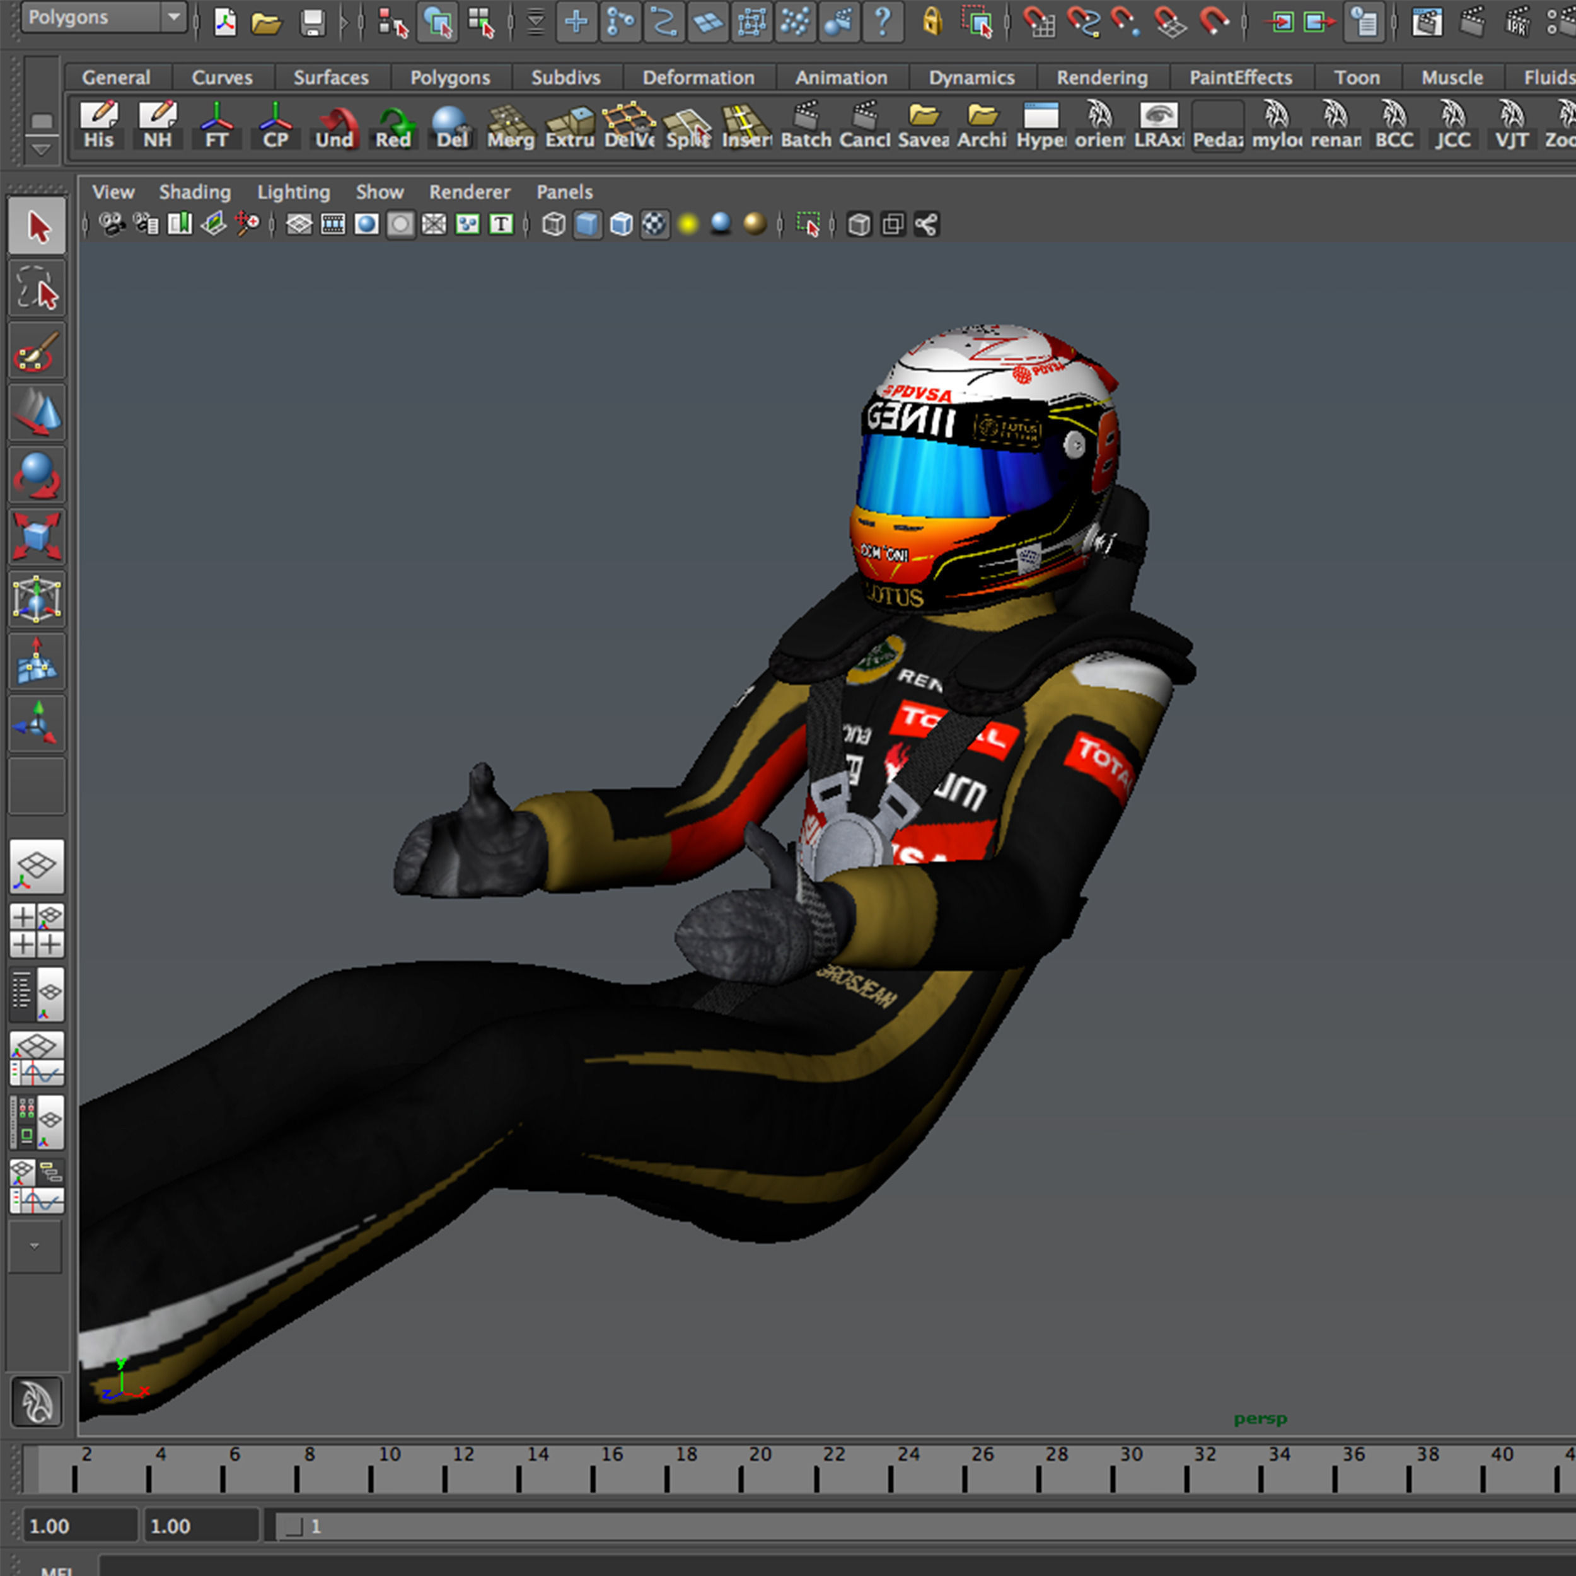This screenshot has height=1576, width=1576.
Task: Click the Merg shelf button
Action: tap(511, 125)
